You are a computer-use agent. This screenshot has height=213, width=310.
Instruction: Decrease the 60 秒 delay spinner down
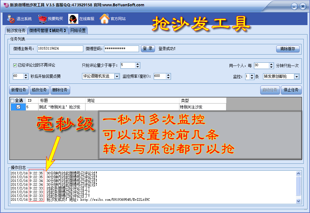tap(26, 78)
